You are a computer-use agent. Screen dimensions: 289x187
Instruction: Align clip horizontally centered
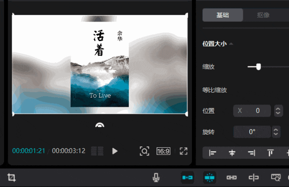pyautogui.click(x=232, y=153)
